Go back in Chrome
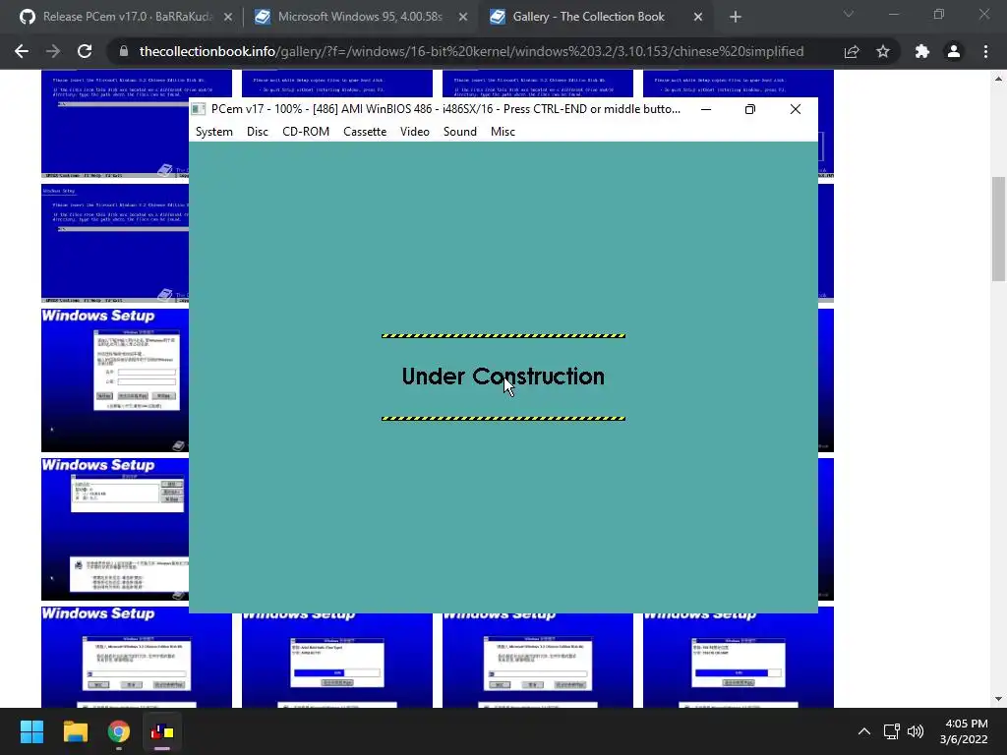1007x755 pixels. click(22, 51)
